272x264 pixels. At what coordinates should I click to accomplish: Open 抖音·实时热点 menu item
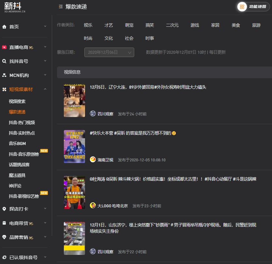click(22, 133)
